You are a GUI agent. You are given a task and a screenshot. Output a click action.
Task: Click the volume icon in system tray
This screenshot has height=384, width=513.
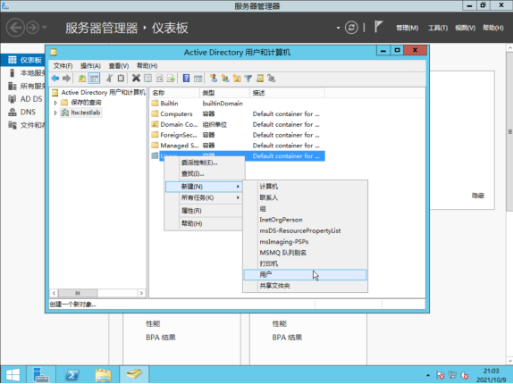[464, 375]
